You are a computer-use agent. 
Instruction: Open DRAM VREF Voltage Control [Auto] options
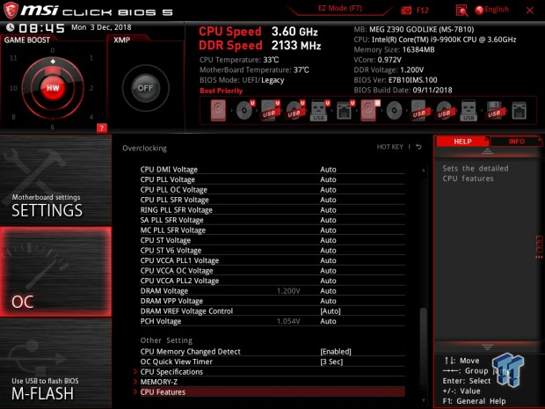point(331,311)
